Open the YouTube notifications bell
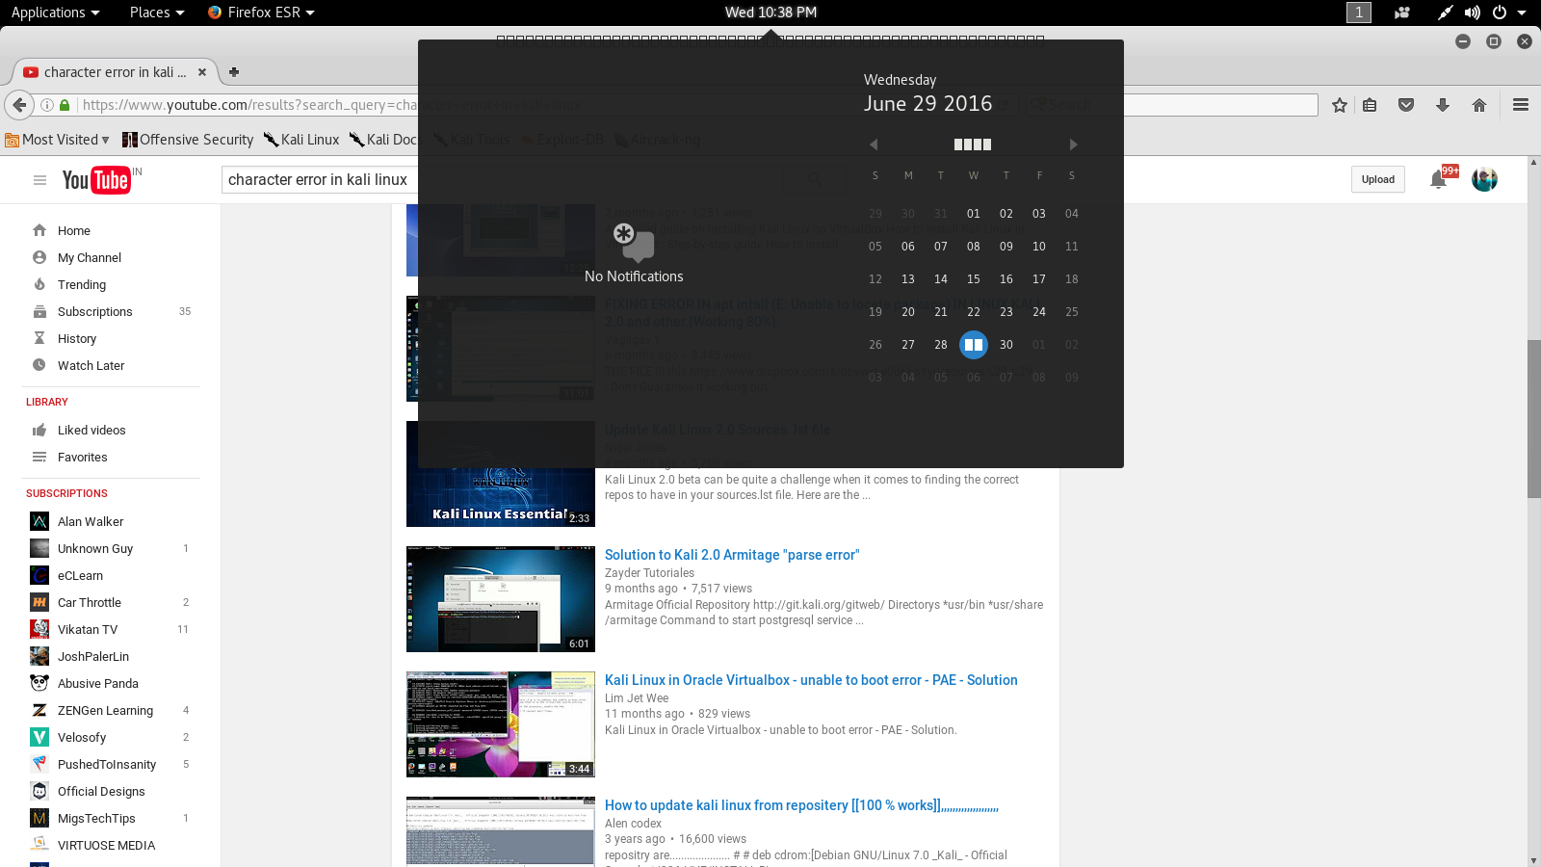This screenshot has width=1541, height=867. click(1439, 179)
